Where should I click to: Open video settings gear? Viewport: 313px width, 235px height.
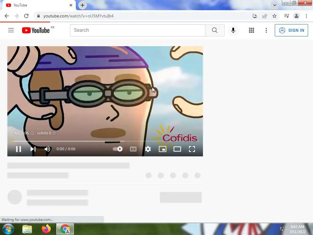coord(148,149)
